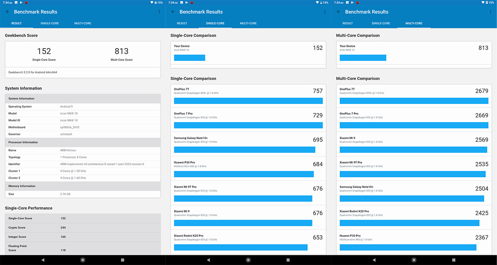This screenshot has width=497, height=265.
Task: Tap Android recents button below Multi-Core Comparison list
Action: [454, 260]
